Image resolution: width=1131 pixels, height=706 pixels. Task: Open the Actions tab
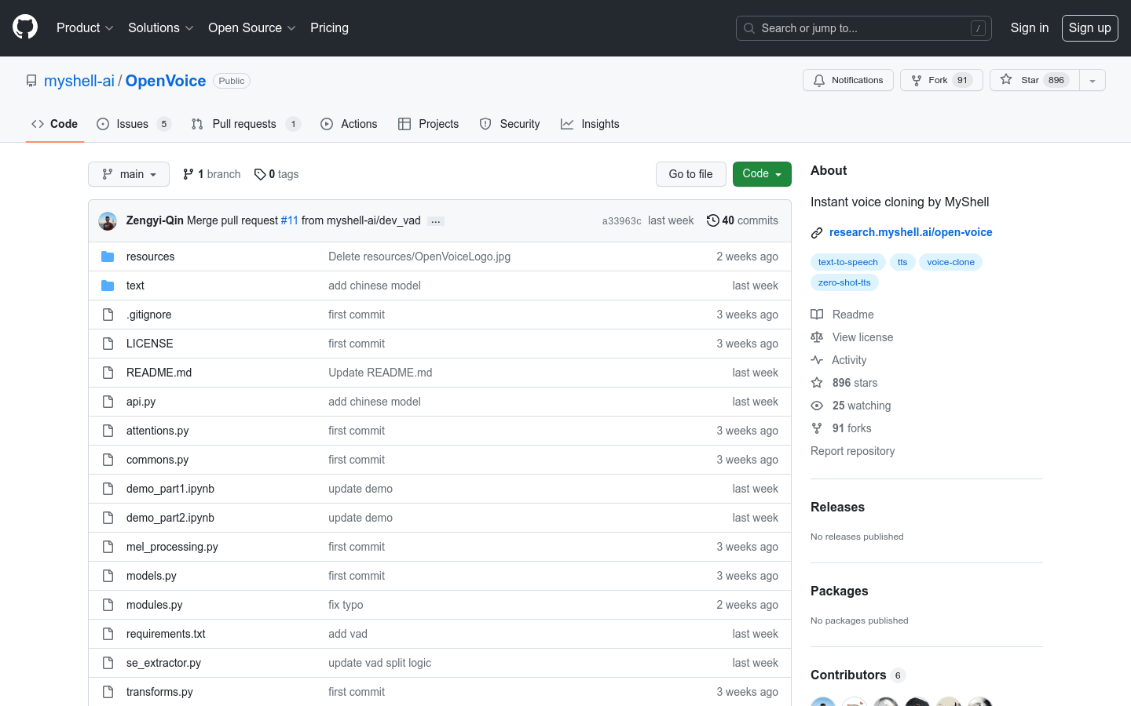click(x=349, y=124)
